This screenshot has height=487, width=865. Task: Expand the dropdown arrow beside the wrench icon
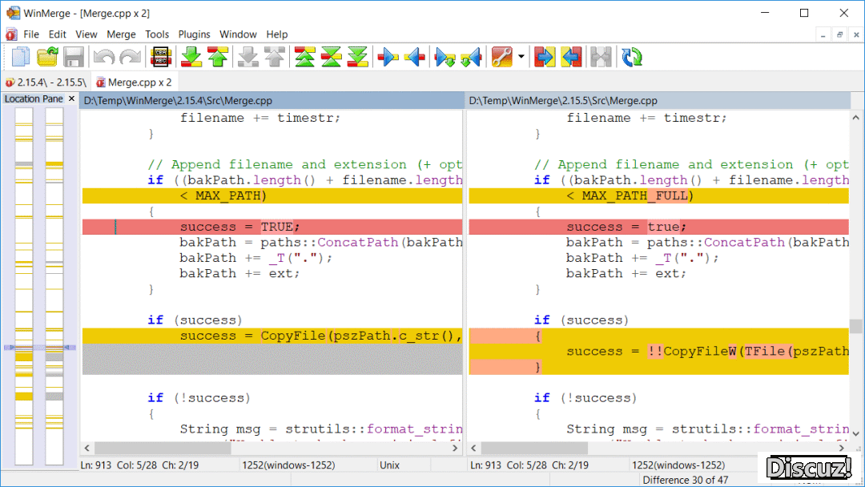pyautogui.click(x=521, y=57)
